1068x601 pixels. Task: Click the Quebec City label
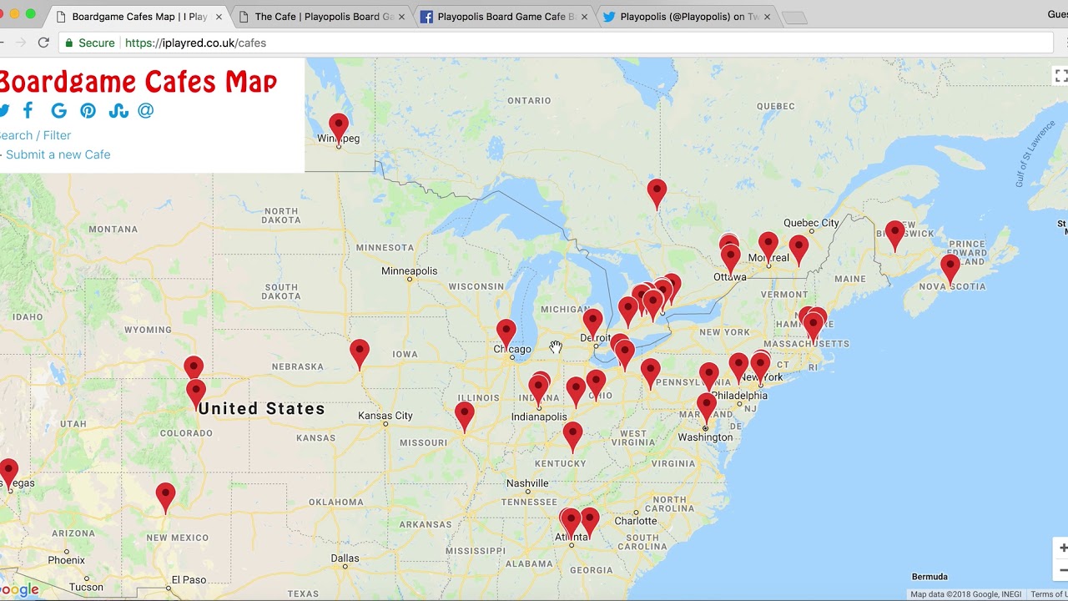tap(811, 223)
